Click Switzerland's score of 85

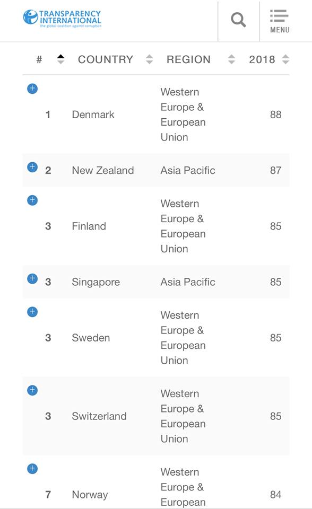click(x=275, y=416)
